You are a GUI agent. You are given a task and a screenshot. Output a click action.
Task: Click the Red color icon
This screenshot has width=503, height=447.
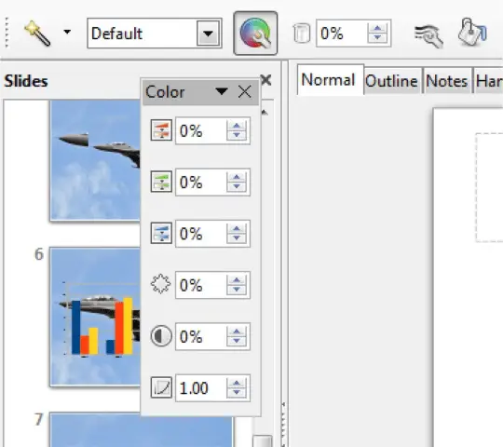coord(161,130)
